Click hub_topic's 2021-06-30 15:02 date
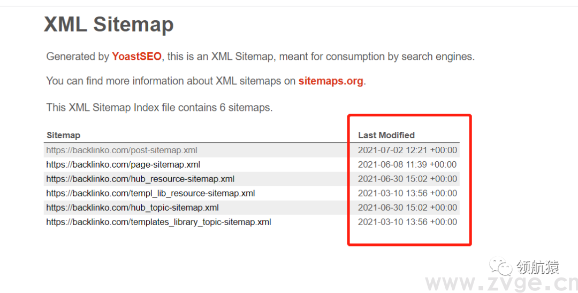 click(x=407, y=208)
